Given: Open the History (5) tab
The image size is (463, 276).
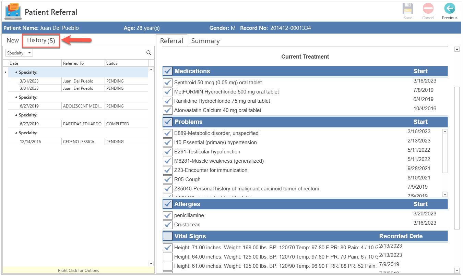Looking at the screenshot, I should pos(41,40).
